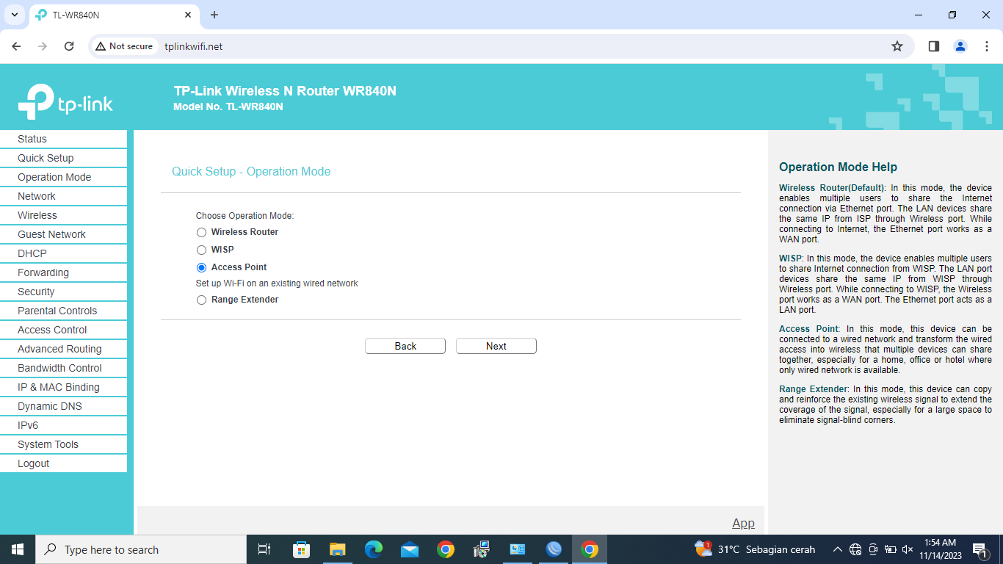Open Forwarding in sidebar
Screen dimensions: 1003x564
tap(63, 272)
